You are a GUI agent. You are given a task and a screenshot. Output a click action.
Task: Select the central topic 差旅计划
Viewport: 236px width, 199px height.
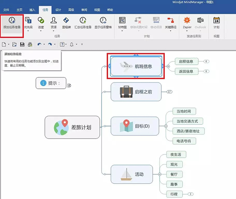coord(72,127)
